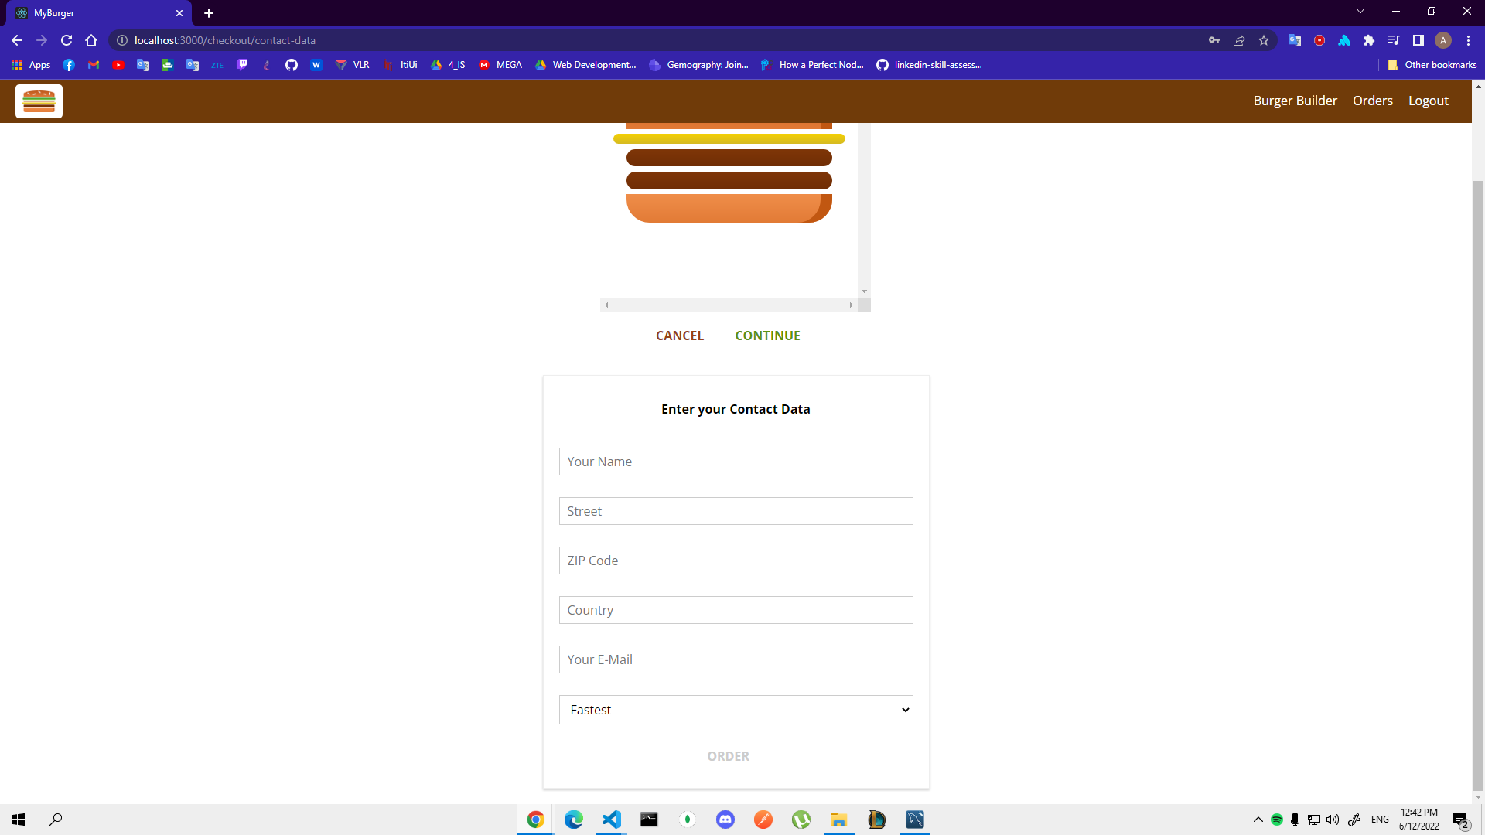Viewport: 1485px width, 835px height.
Task: Open the YouTube bookmark
Action: coord(118,65)
